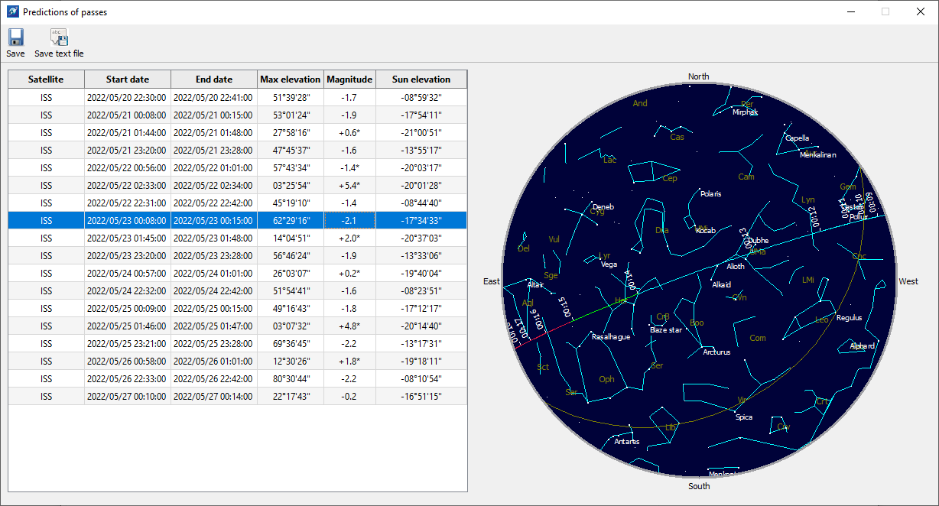Click the Antares label on the sky map
Image resolution: width=939 pixels, height=506 pixels.
click(627, 441)
